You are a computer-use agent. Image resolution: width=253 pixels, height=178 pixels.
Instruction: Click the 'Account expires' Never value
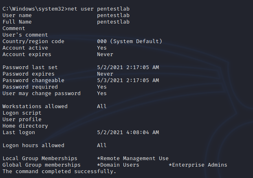point(105,54)
